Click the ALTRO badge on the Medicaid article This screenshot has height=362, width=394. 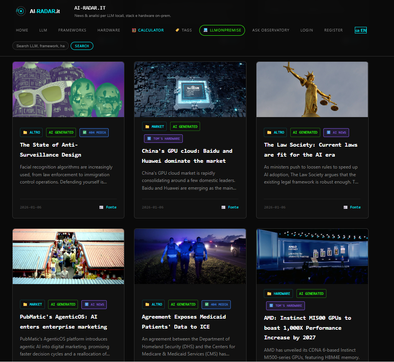click(153, 304)
